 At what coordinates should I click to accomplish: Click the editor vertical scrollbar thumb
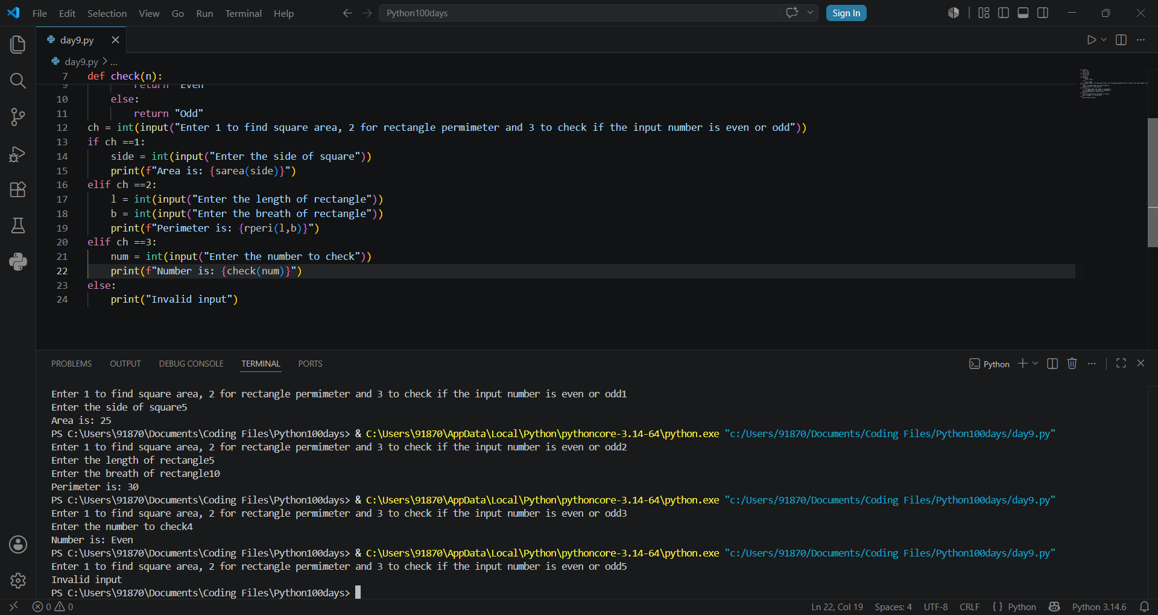pos(1153,183)
